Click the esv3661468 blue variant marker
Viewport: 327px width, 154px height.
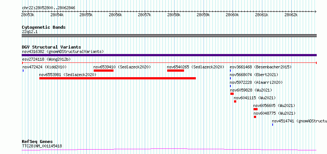pos(230,71)
